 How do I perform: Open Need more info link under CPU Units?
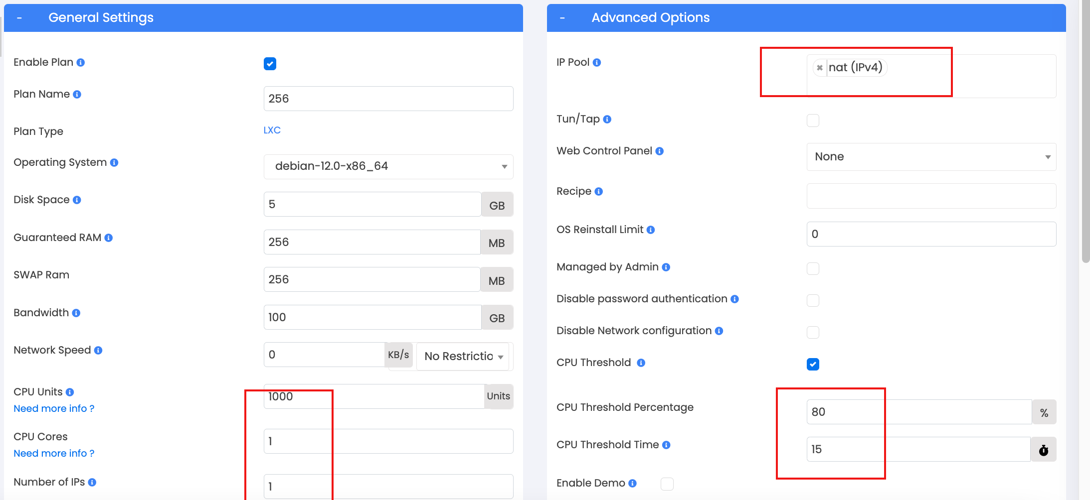[54, 409]
